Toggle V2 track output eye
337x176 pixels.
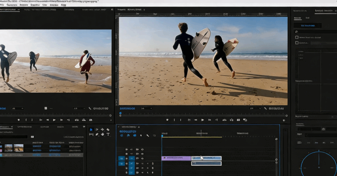coord(142,154)
